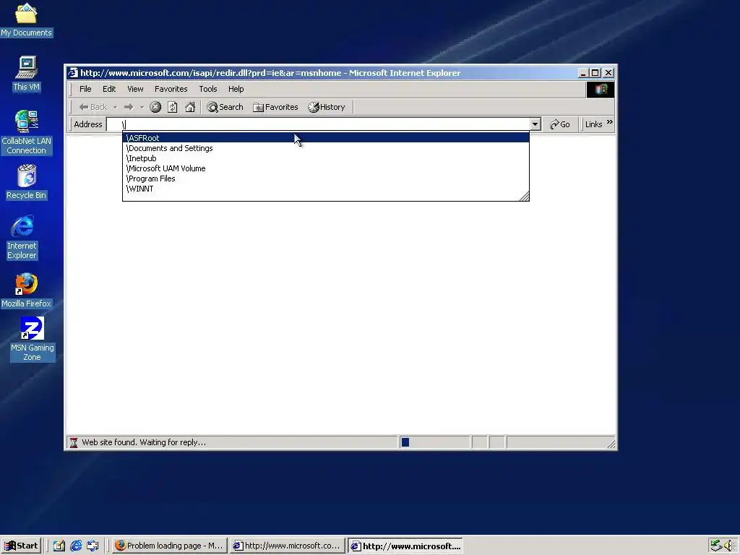Screen dimensions: 740x555
Task: Click active http://www.microsoft taskbar button
Action: click(405, 546)
